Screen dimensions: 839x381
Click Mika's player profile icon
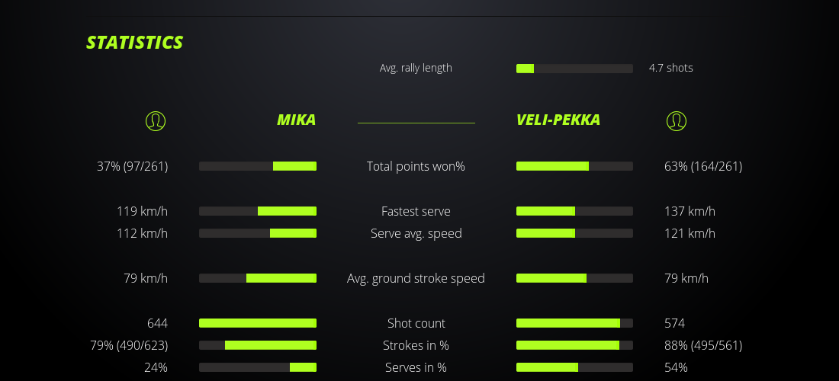[x=155, y=120]
